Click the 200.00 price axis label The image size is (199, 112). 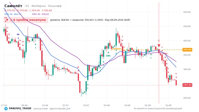tap(187, 98)
